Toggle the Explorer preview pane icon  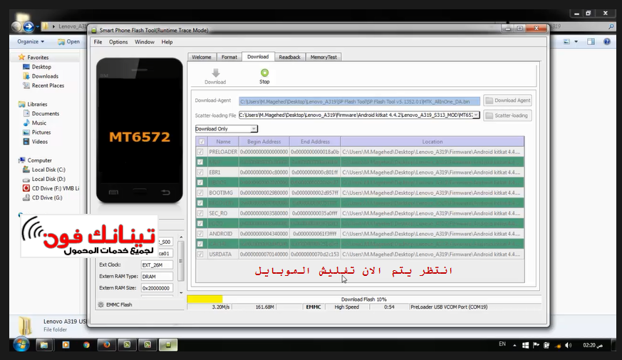591,41
